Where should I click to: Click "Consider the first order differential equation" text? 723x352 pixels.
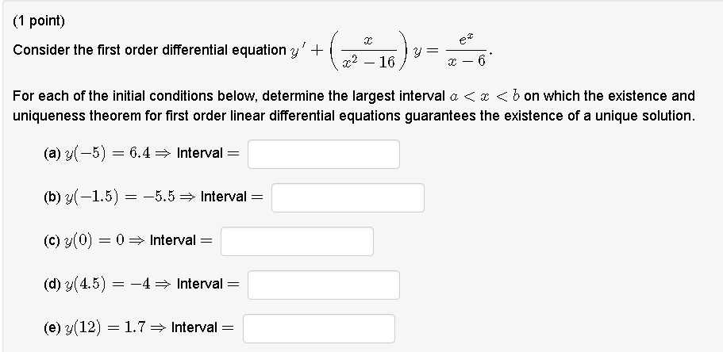tap(149, 51)
